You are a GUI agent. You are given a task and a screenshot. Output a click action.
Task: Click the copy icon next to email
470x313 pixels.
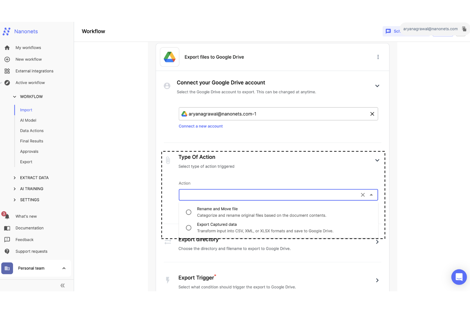[x=464, y=29]
